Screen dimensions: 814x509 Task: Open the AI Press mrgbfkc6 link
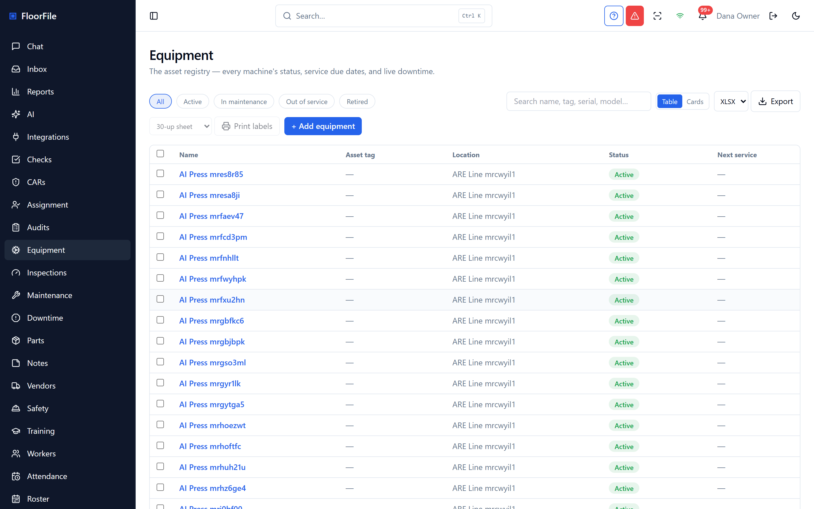[x=211, y=320]
